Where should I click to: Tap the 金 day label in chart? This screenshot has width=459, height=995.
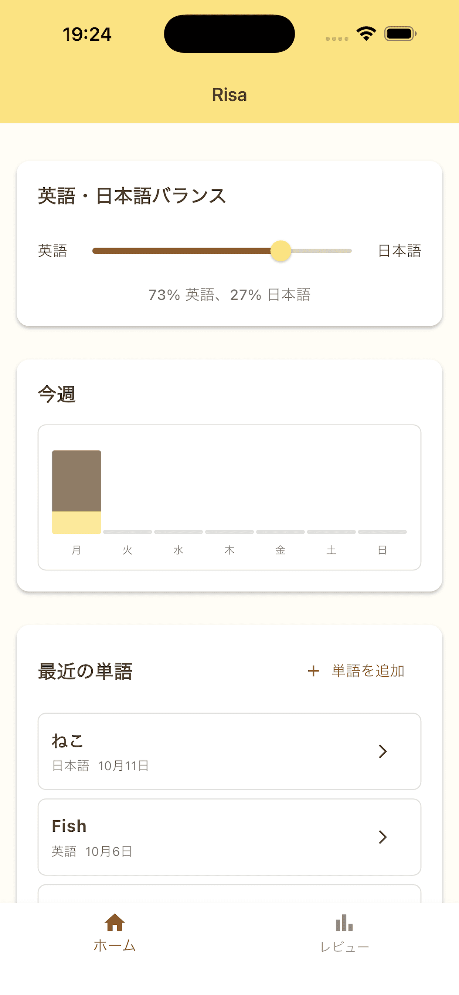(280, 550)
